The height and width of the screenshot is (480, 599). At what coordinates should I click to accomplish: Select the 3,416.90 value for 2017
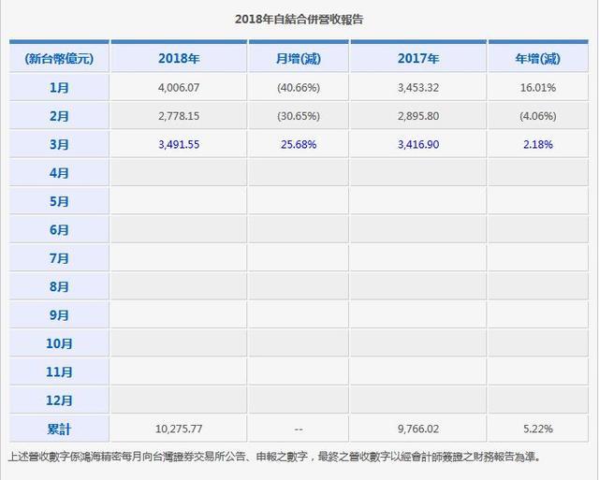tap(417, 145)
